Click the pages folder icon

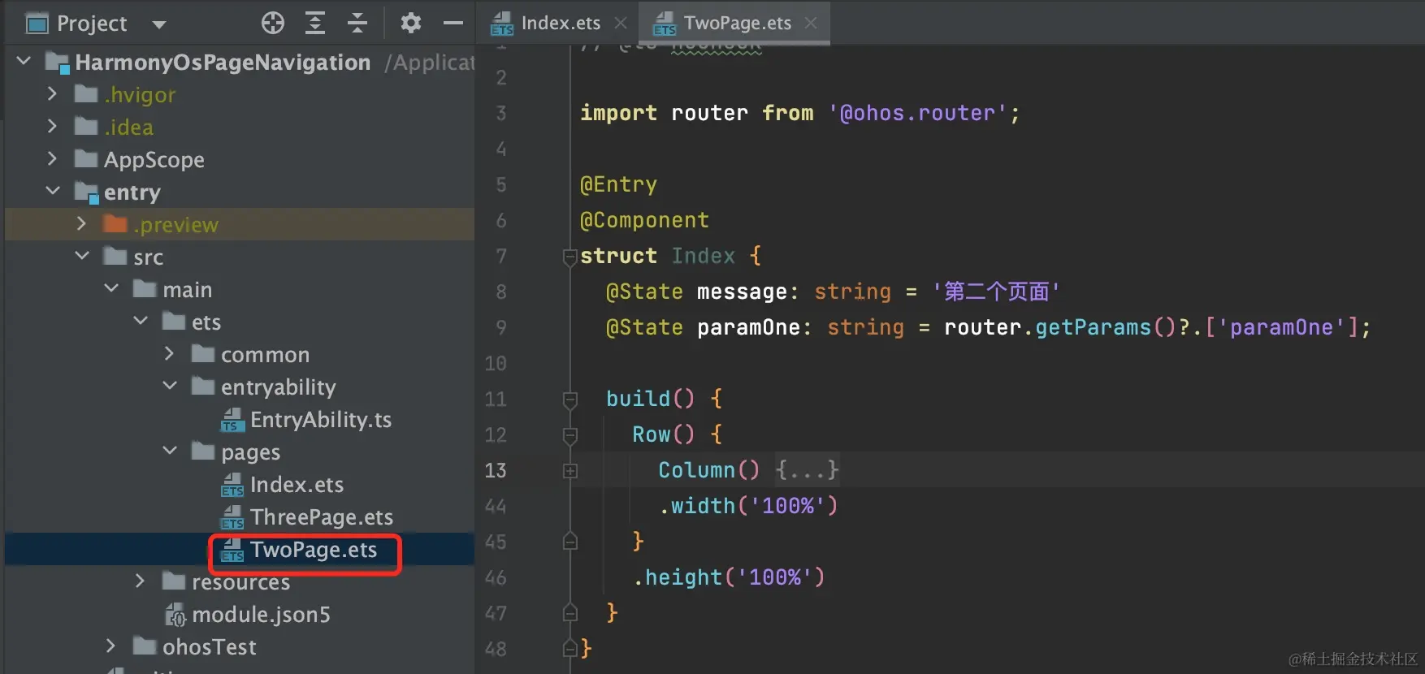(203, 451)
